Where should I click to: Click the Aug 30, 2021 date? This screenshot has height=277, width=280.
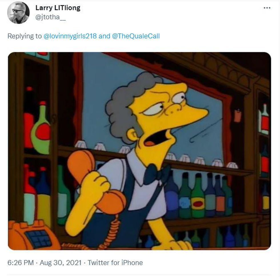[60, 262]
